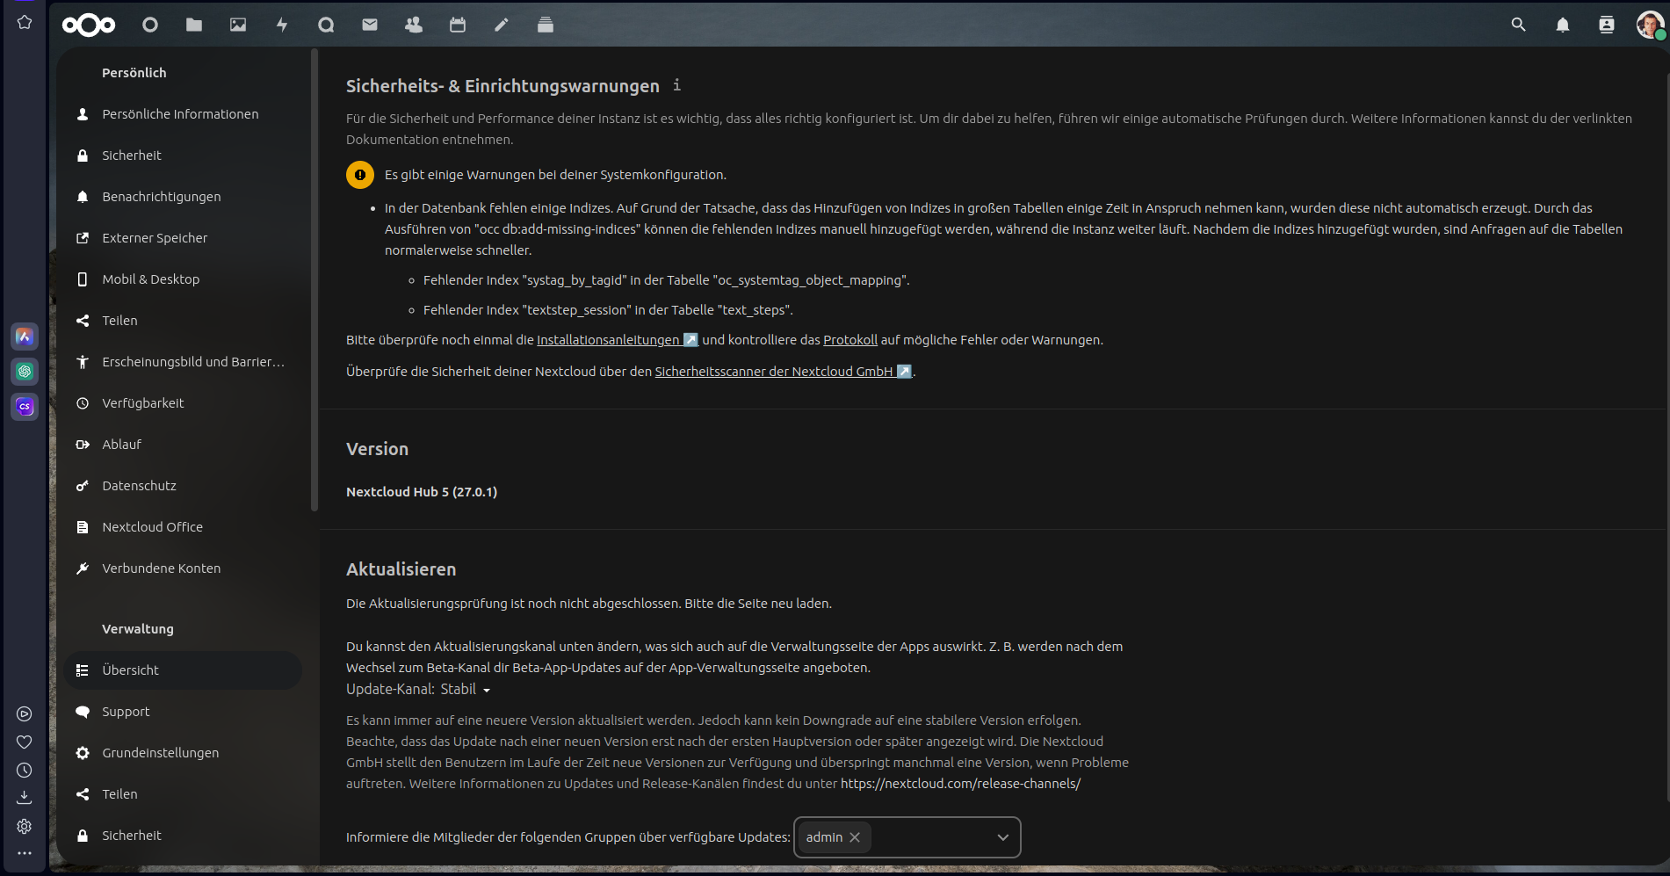Open the three-dots more icon in browser sidebar
Viewport: 1670px width, 876px height.
point(25,853)
